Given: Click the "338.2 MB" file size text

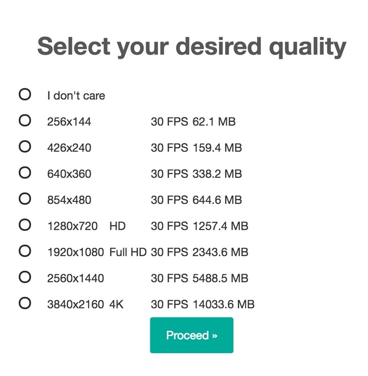Looking at the screenshot, I should click(x=217, y=174).
